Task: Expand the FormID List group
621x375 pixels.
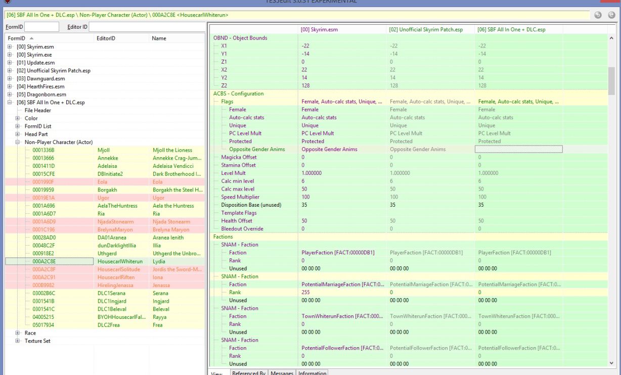Action: (18, 126)
